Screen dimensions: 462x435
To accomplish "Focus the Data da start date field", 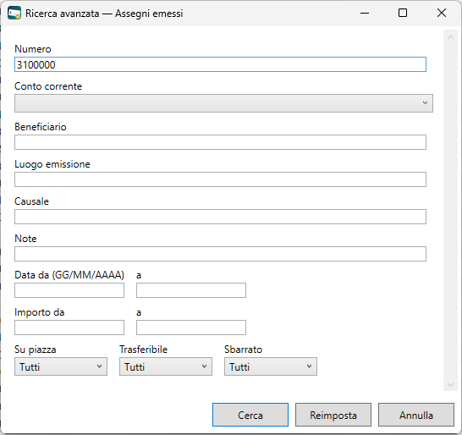I will pyautogui.click(x=69, y=290).
